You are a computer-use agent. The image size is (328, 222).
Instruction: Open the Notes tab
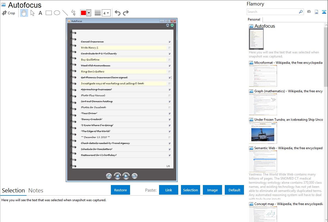[x=36, y=191]
